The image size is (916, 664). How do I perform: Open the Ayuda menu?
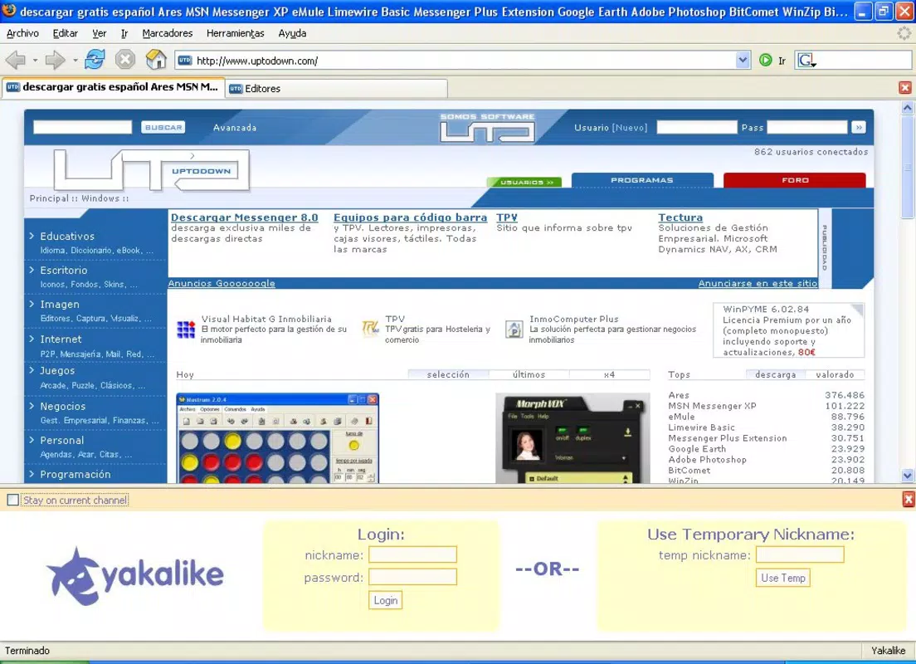(x=292, y=33)
